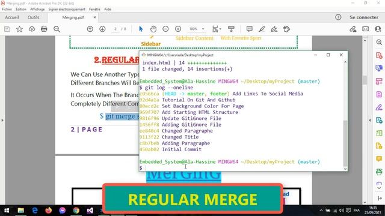Screen dimensions: 385x216
Task: Select the highlighter pen tool
Action: tap(262, 29)
